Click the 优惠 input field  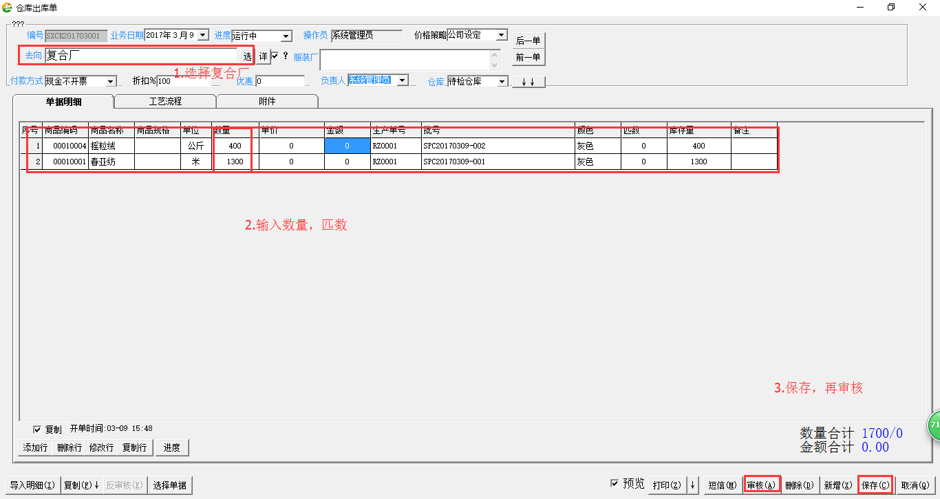click(280, 81)
